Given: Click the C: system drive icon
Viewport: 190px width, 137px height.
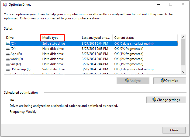Looking at the screenshot, I should [8, 44].
